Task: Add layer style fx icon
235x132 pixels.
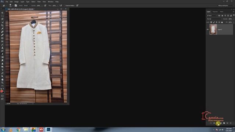Action: 214,123
